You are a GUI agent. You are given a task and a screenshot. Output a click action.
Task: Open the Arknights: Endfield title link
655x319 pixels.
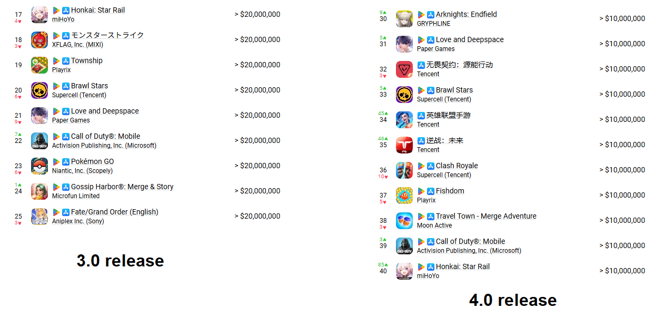tap(467, 15)
